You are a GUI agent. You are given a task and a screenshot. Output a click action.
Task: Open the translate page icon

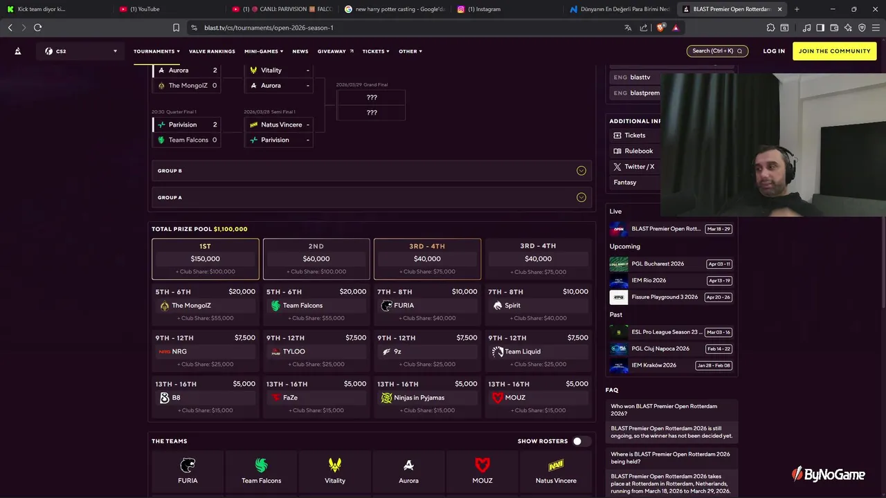tap(628, 28)
